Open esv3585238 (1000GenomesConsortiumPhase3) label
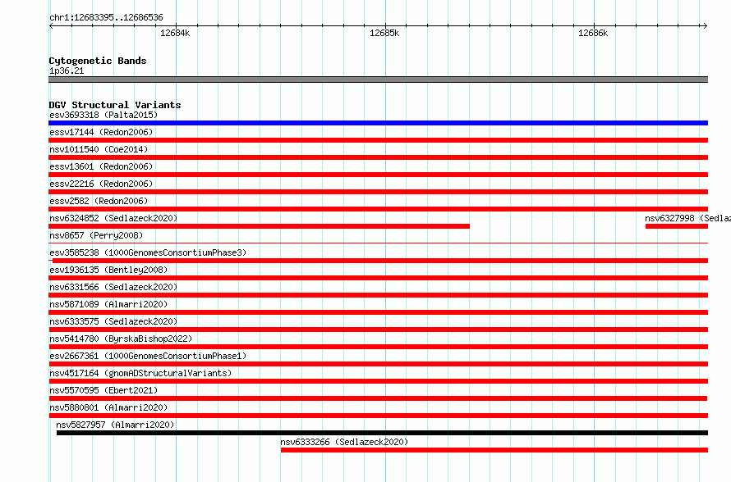This screenshot has width=731, height=482. tap(148, 252)
